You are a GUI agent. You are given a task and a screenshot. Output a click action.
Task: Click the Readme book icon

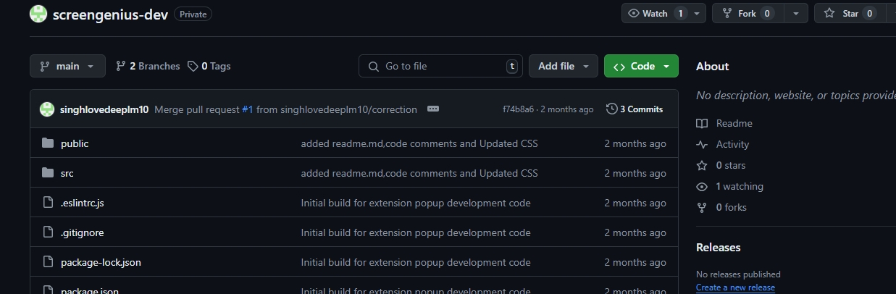pyautogui.click(x=702, y=123)
